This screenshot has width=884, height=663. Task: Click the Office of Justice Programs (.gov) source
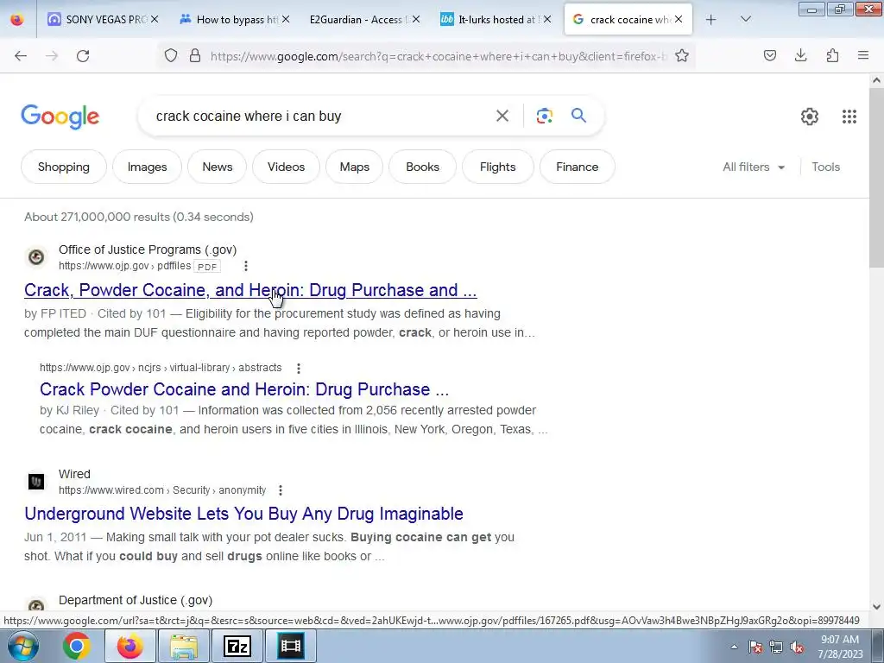click(148, 249)
